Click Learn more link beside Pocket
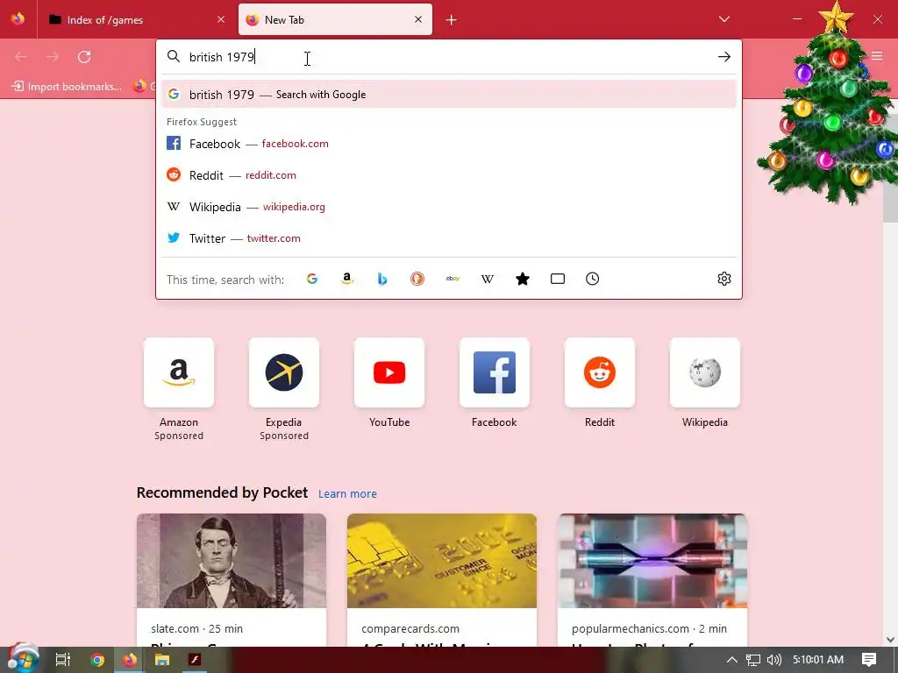 [347, 494]
